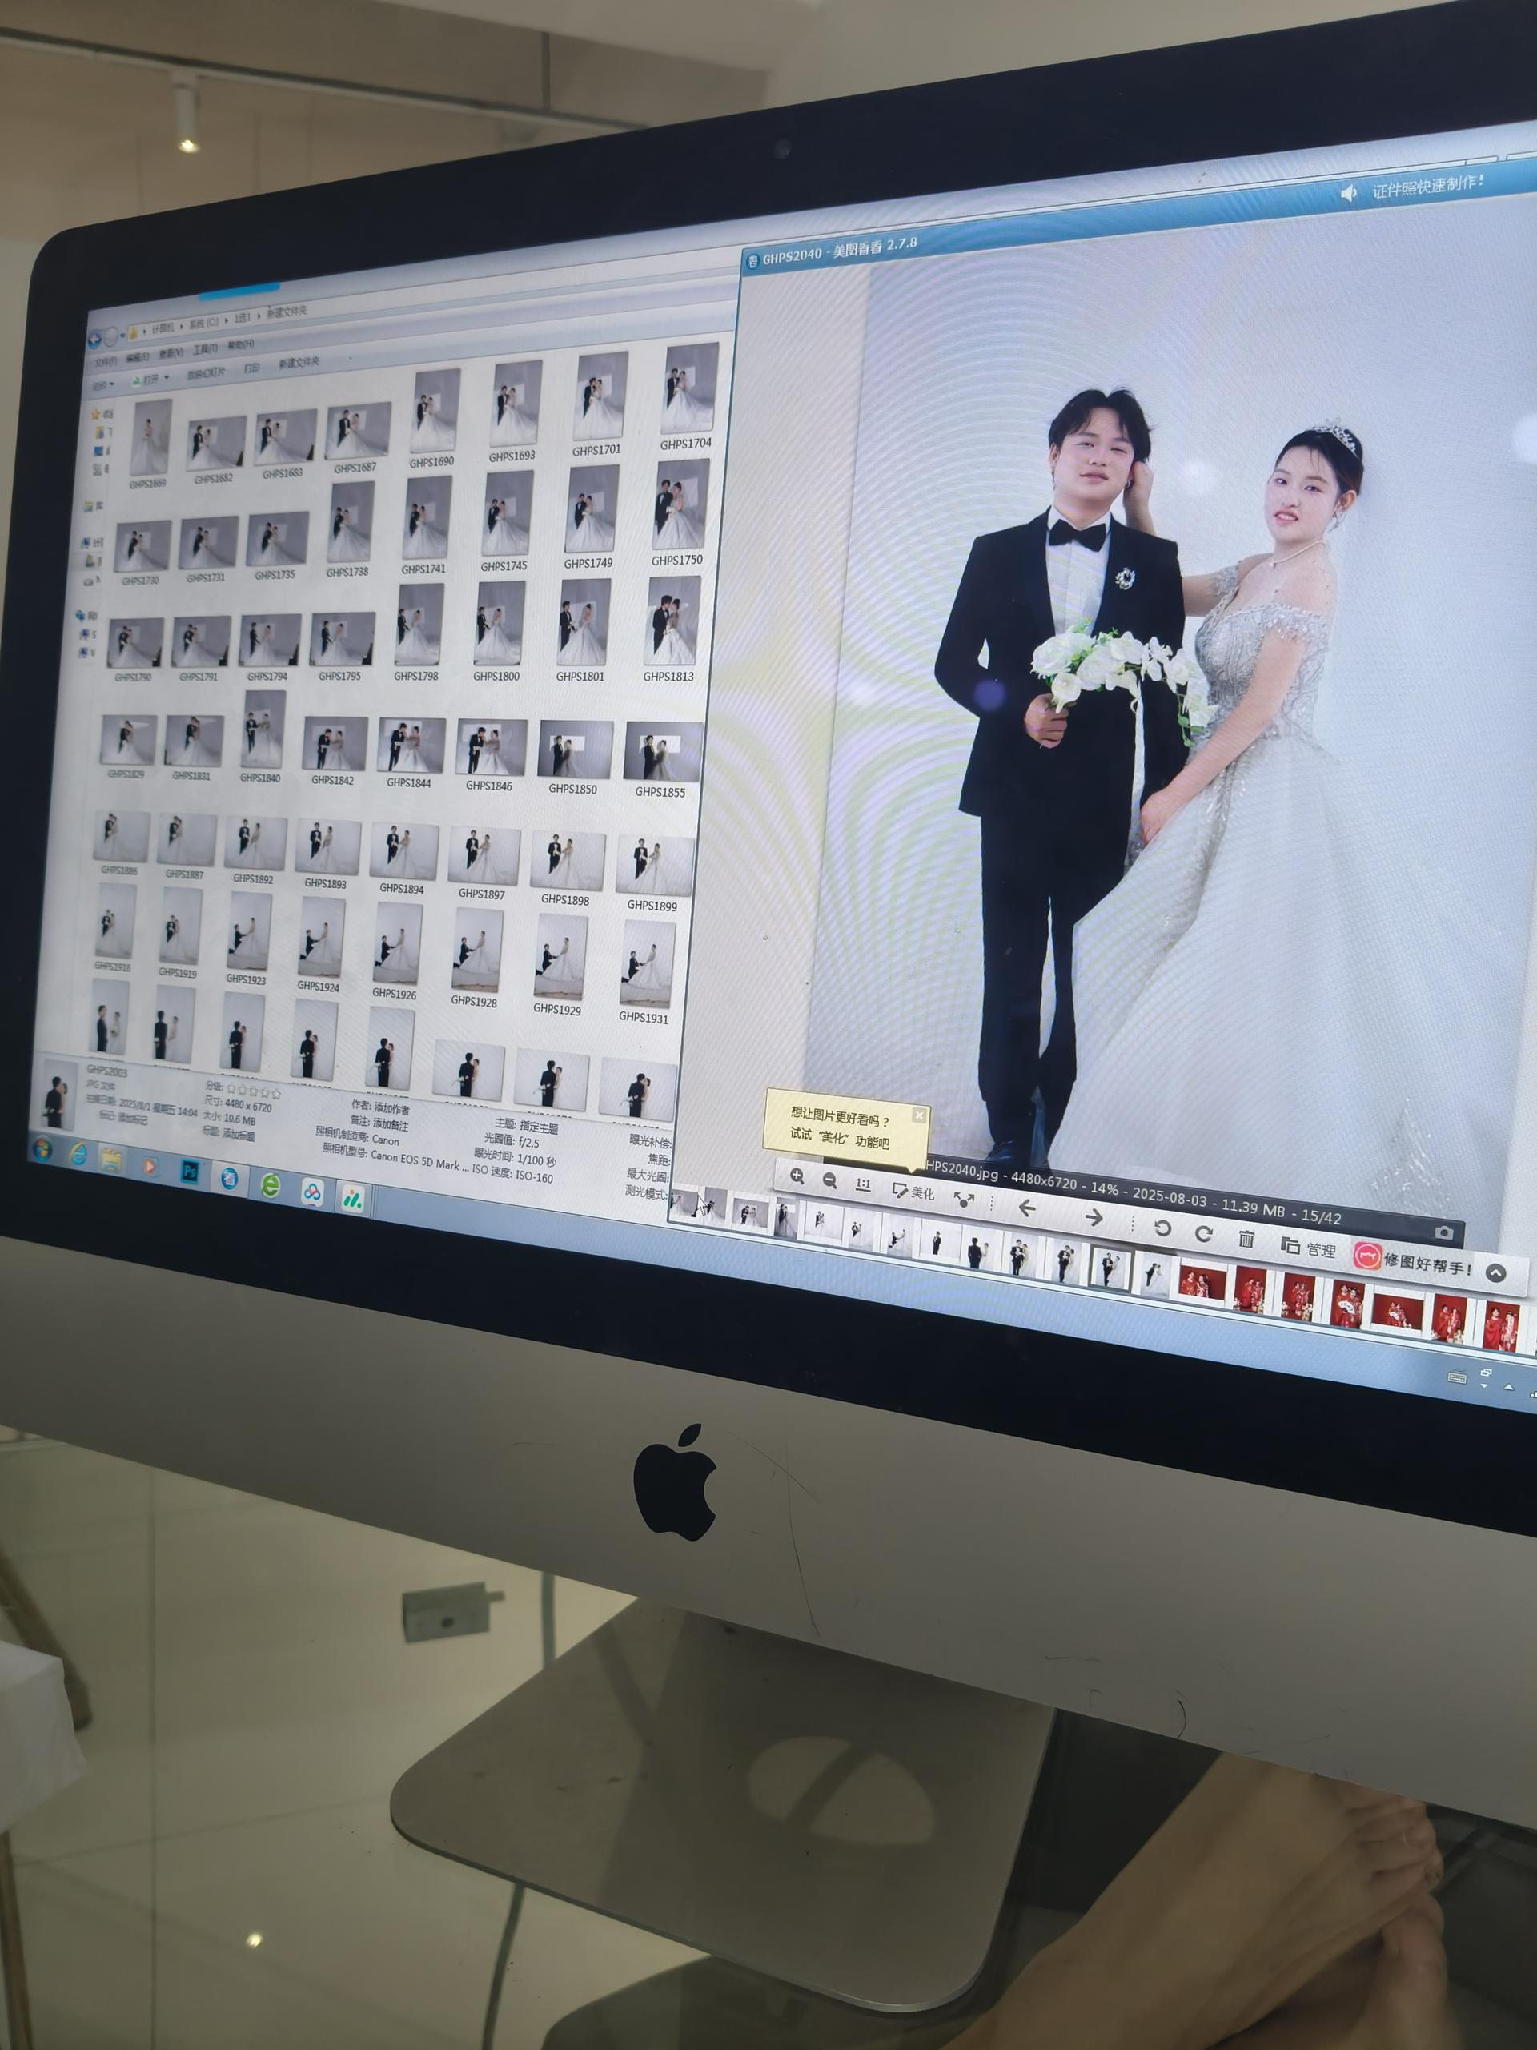Open the media player taskbar icon

point(150,1166)
